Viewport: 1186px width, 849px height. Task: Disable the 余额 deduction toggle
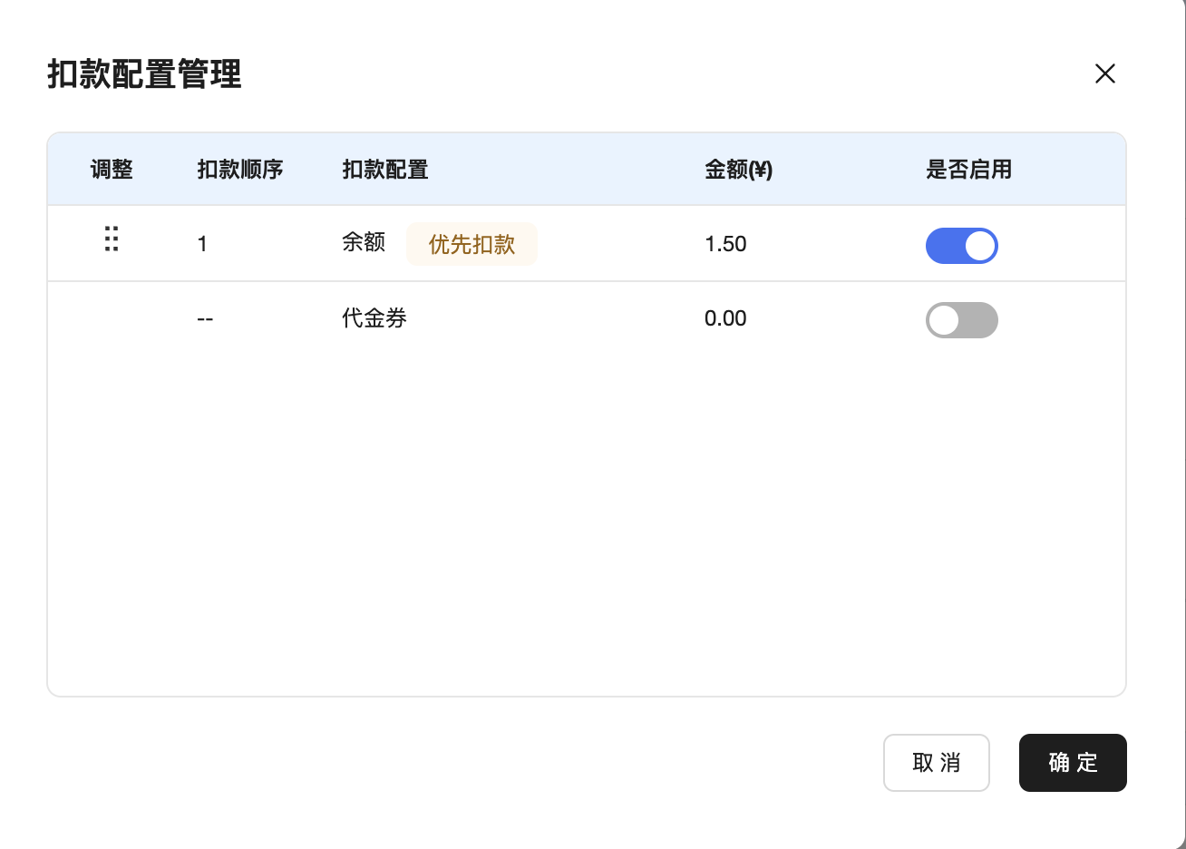pos(961,246)
